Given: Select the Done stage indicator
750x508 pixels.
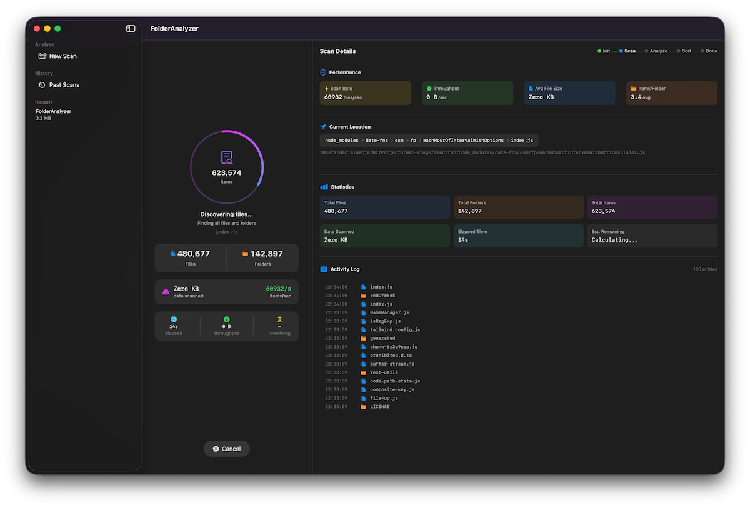Looking at the screenshot, I should tap(709, 51).
